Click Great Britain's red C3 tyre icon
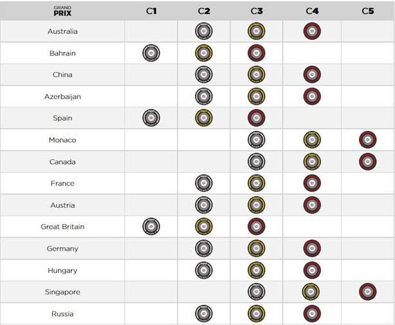 (257, 227)
